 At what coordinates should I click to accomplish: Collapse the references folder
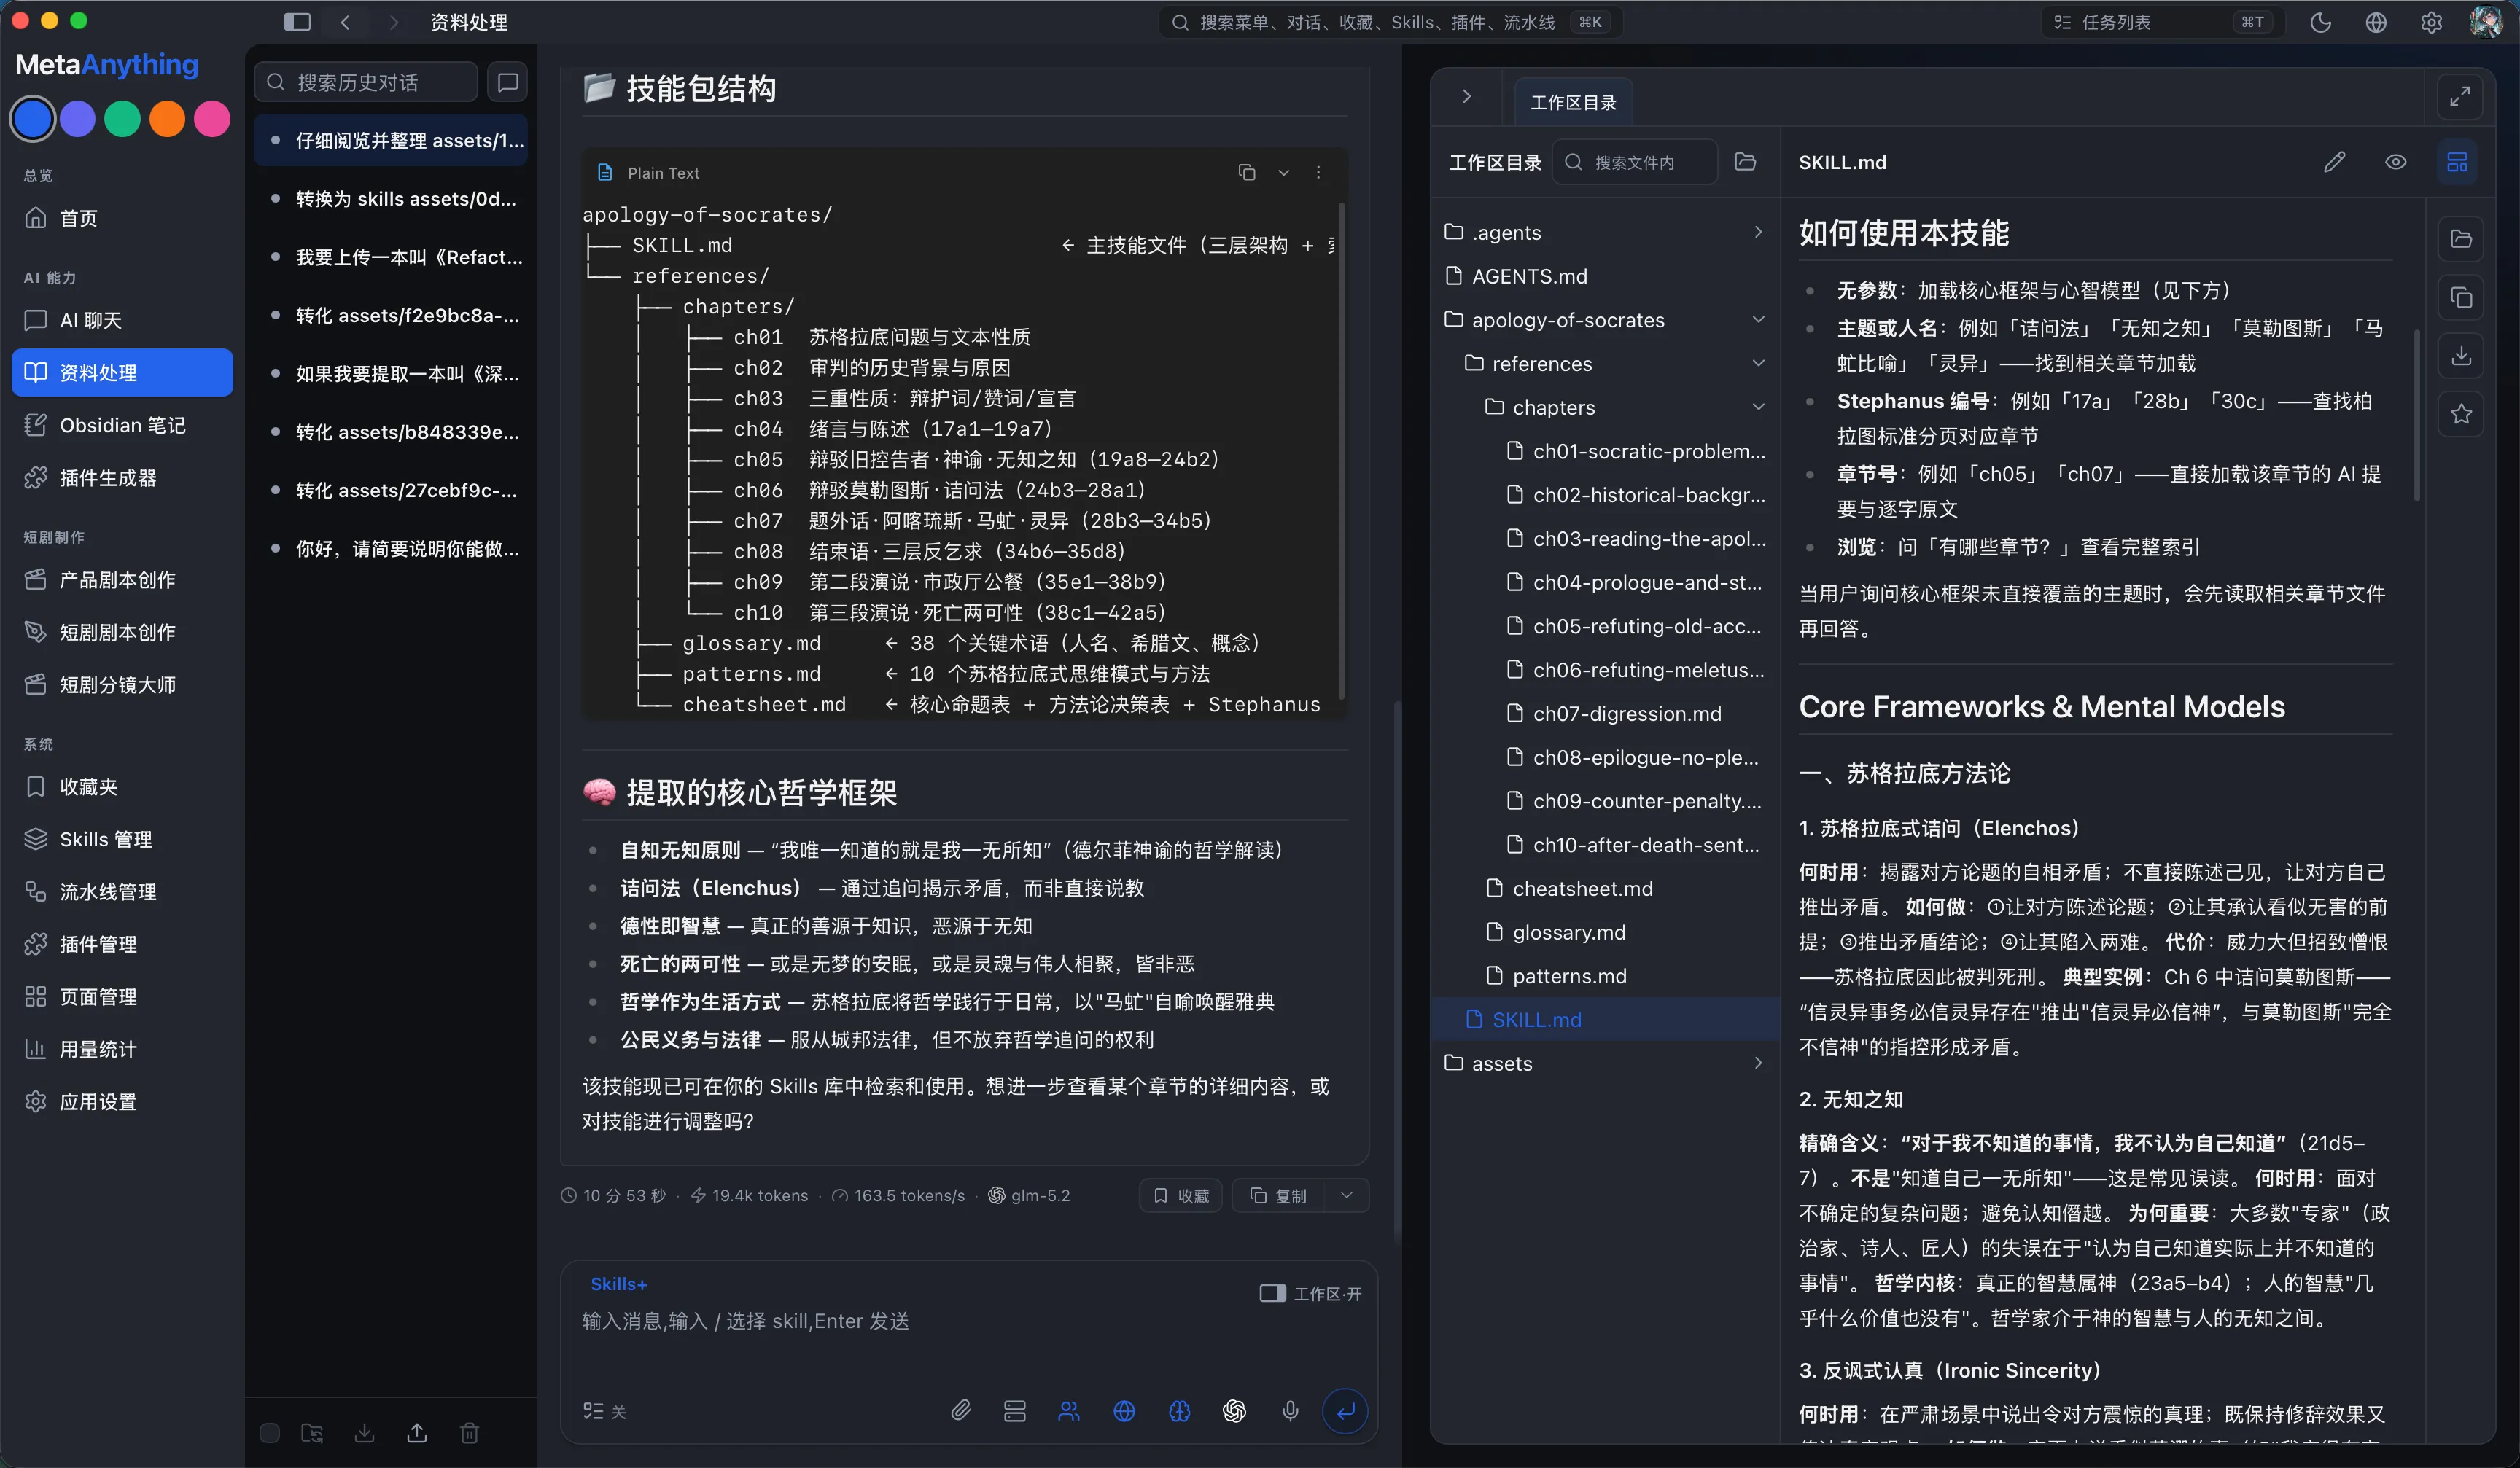pyautogui.click(x=1605, y=364)
